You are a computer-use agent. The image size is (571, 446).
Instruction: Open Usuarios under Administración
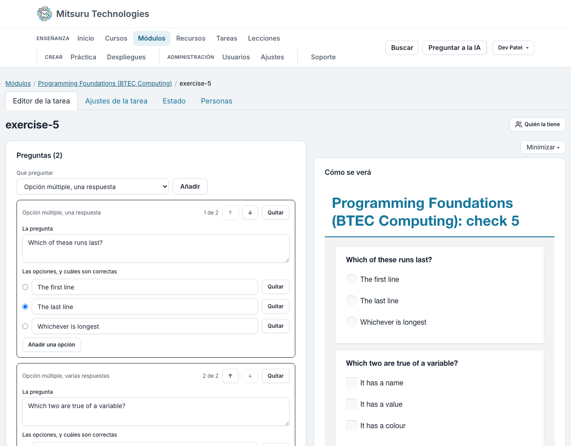pos(236,57)
